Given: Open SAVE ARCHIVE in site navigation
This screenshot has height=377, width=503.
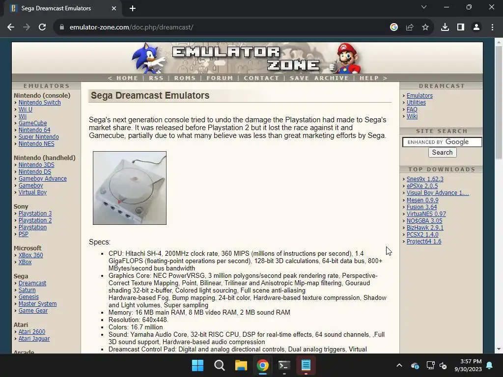Looking at the screenshot, I should tap(319, 78).
